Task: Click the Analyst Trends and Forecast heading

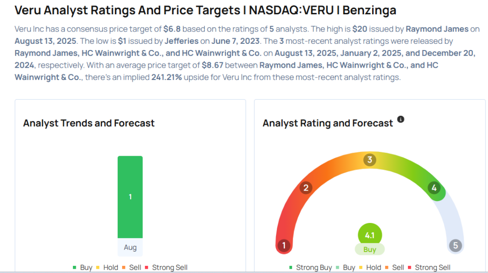Action: coord(89,123)
